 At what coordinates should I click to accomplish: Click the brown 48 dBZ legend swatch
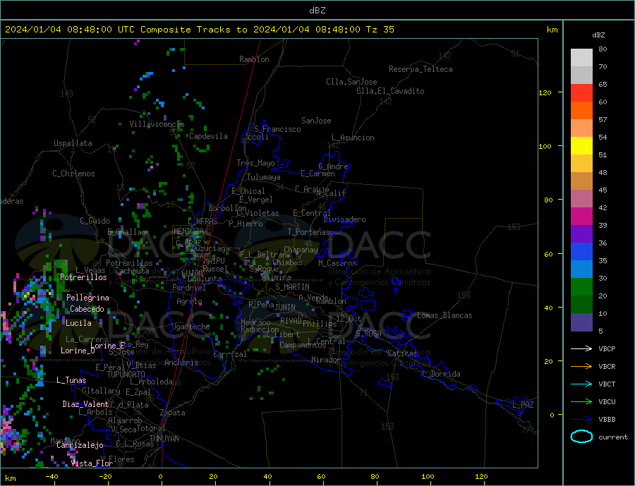[x=581, y=181]
